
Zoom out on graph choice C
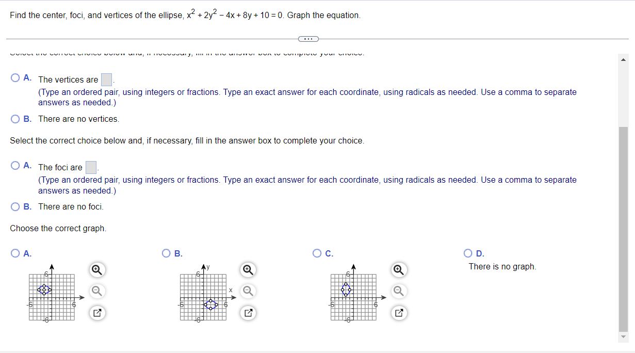[398, 291]
